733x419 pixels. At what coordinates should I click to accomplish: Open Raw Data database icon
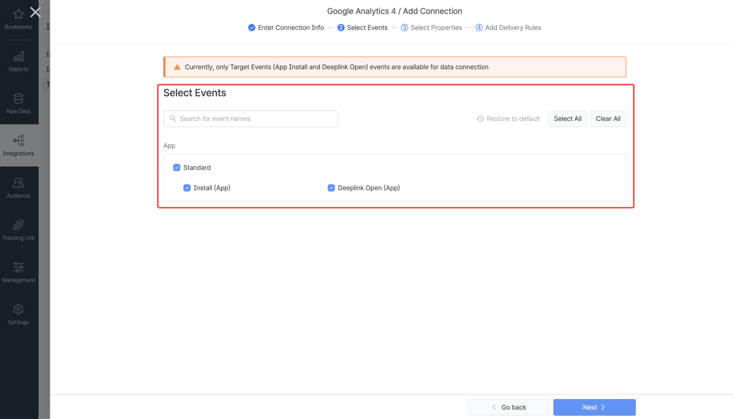18,98
